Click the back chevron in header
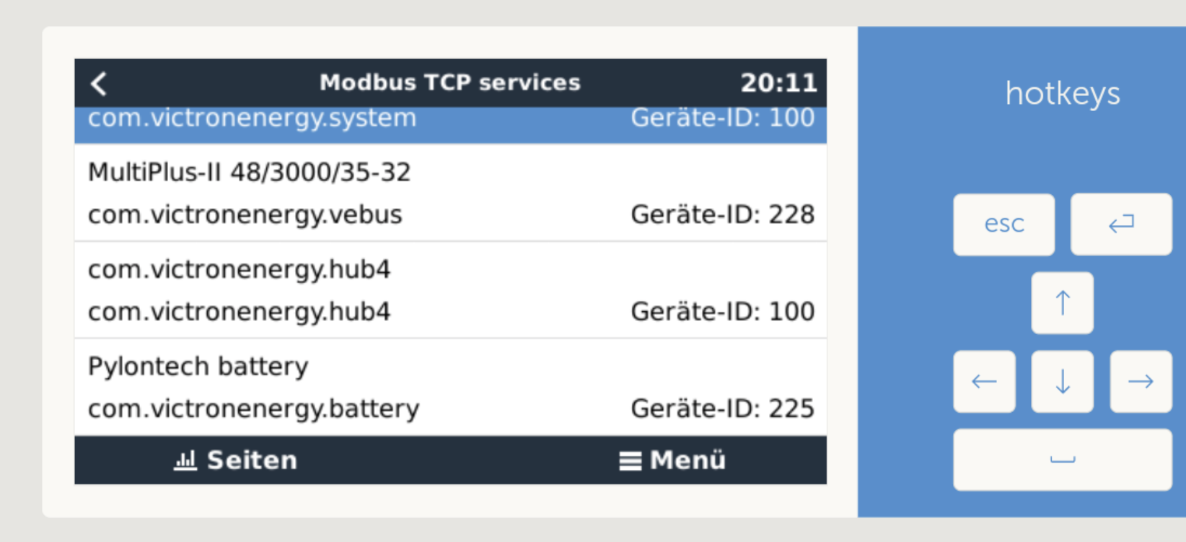 (x=99, y=84)
